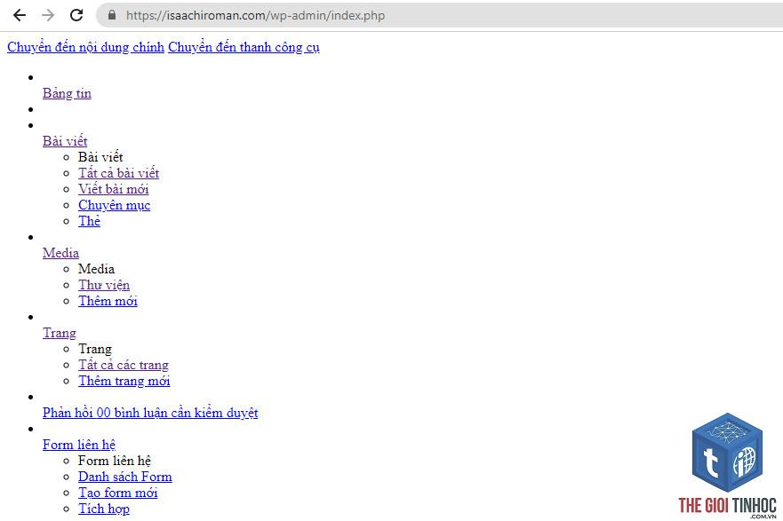The width and height of the screenshot is (783, 521).
Task: Click the browser forward arrow
Action: tap(48, 15)
